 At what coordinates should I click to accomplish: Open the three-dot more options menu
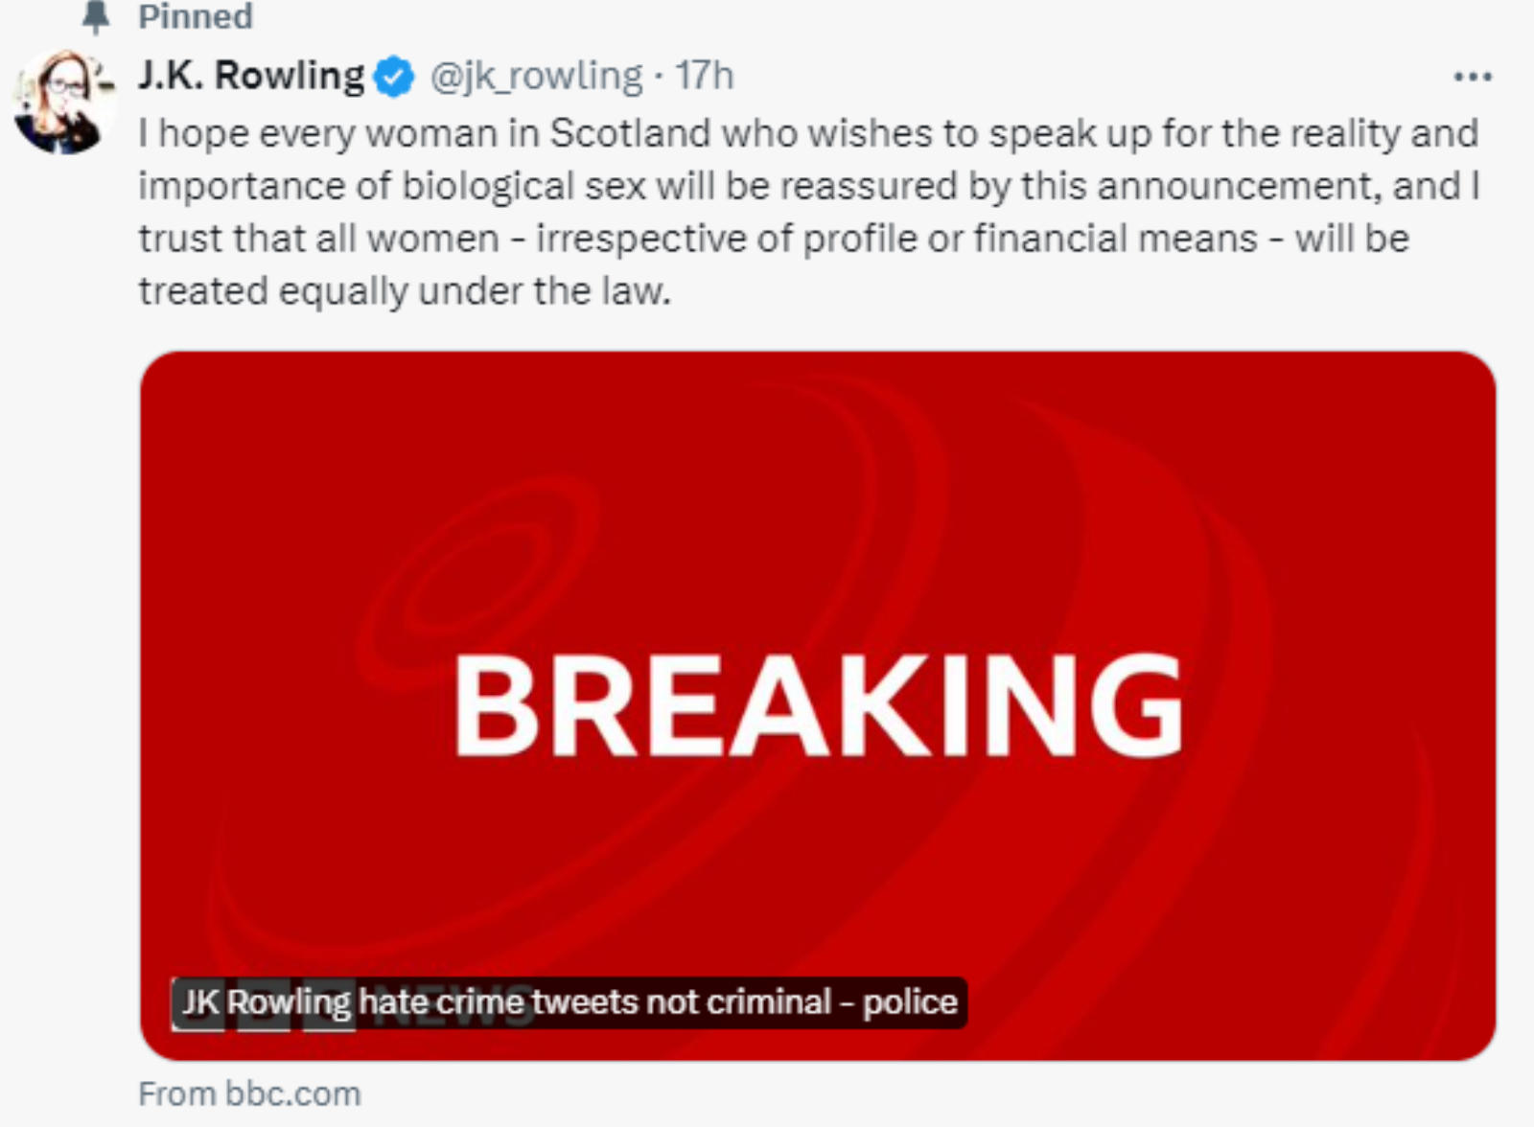(1473, 77)
